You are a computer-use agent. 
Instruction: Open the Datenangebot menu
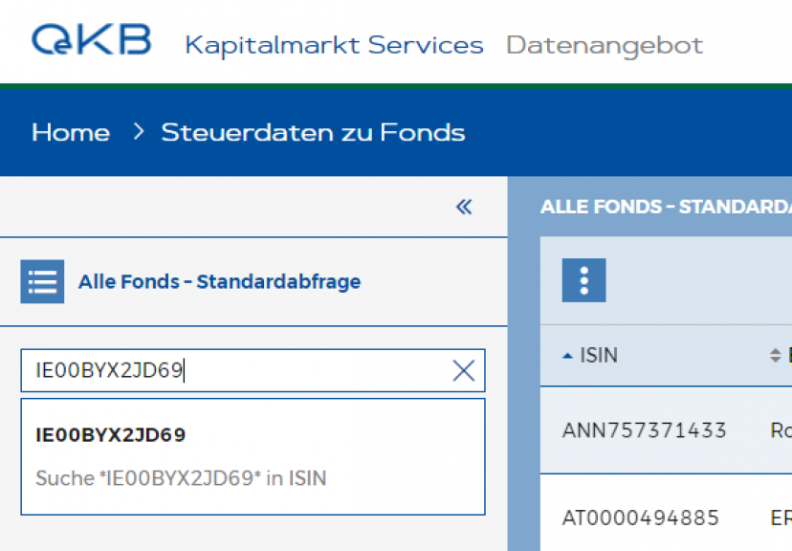605,46
